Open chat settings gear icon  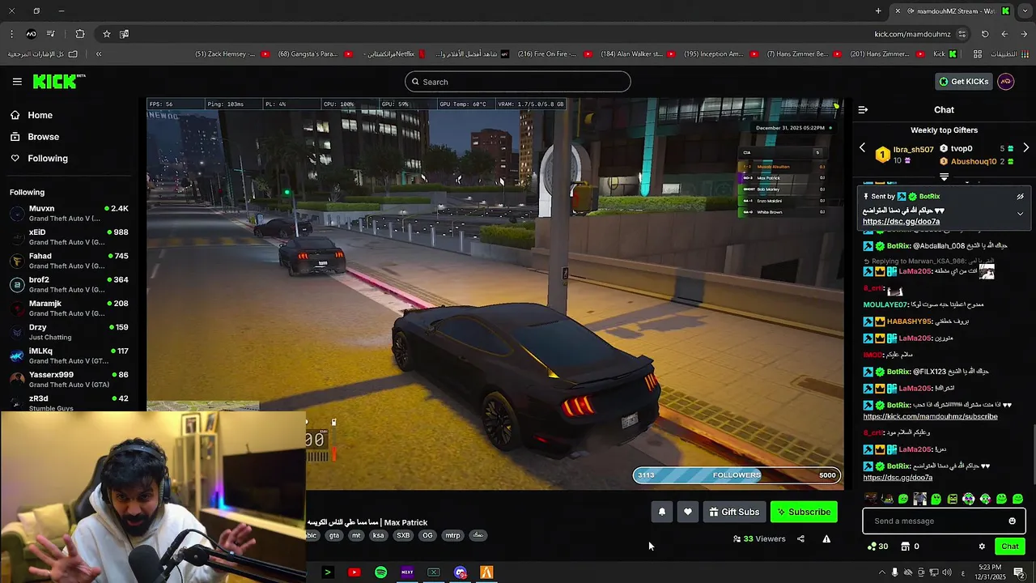pyautogui.click(x=982, y=547)
